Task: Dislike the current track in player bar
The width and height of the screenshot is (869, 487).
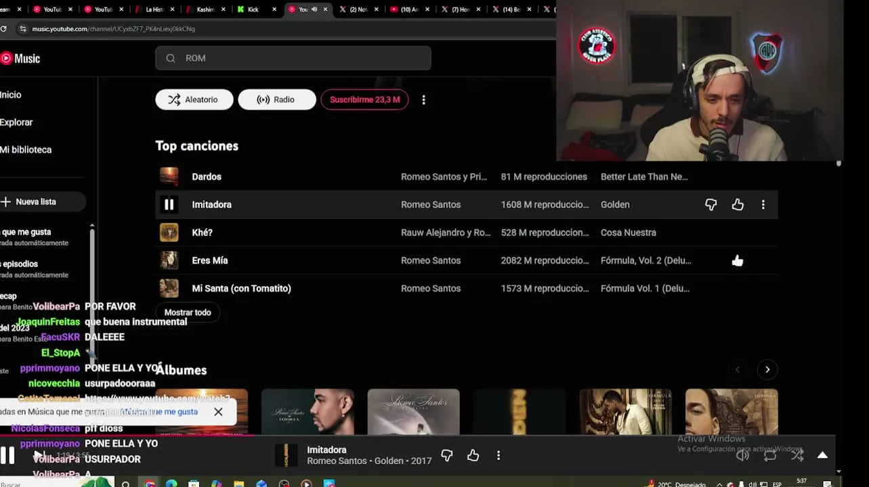Action: click(x=446, y=455)
